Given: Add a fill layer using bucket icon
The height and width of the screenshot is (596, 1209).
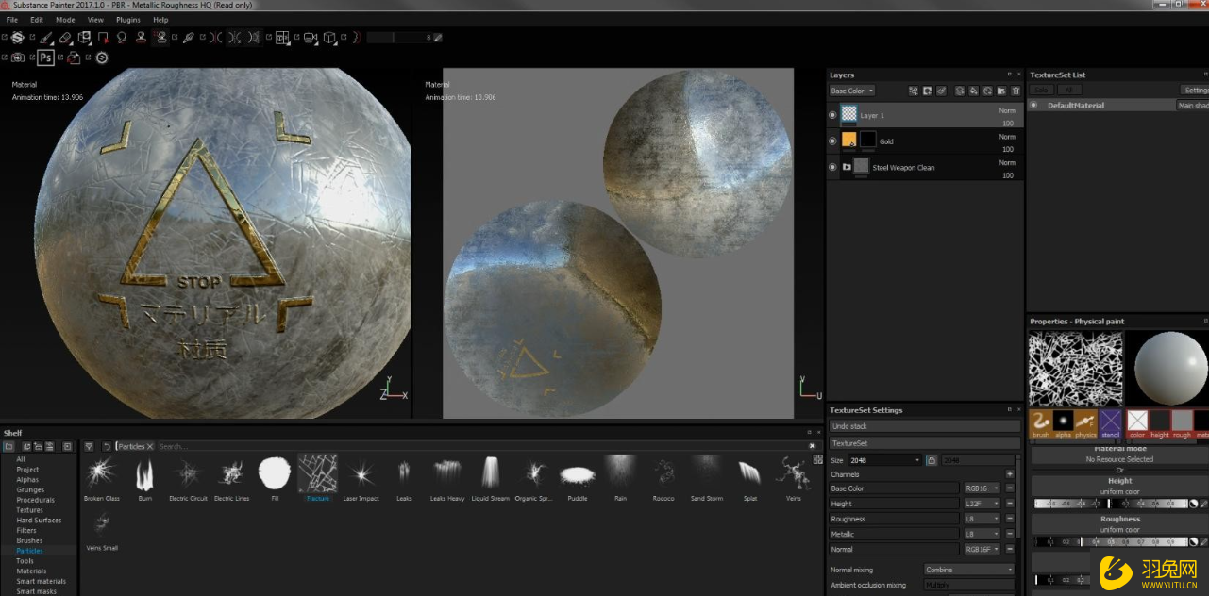Looking at the screenshot, I should 973,91.
